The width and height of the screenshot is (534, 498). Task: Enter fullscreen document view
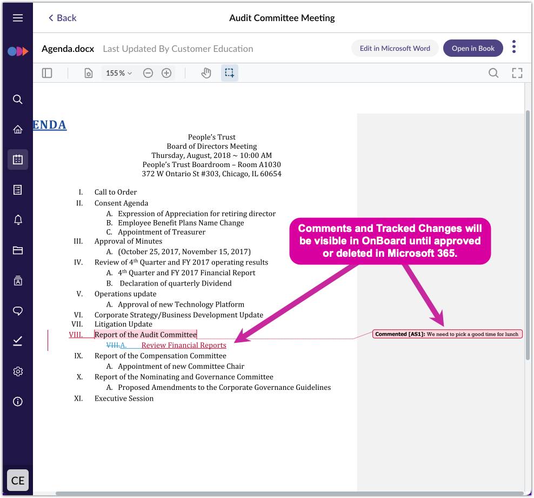(517, 72)
